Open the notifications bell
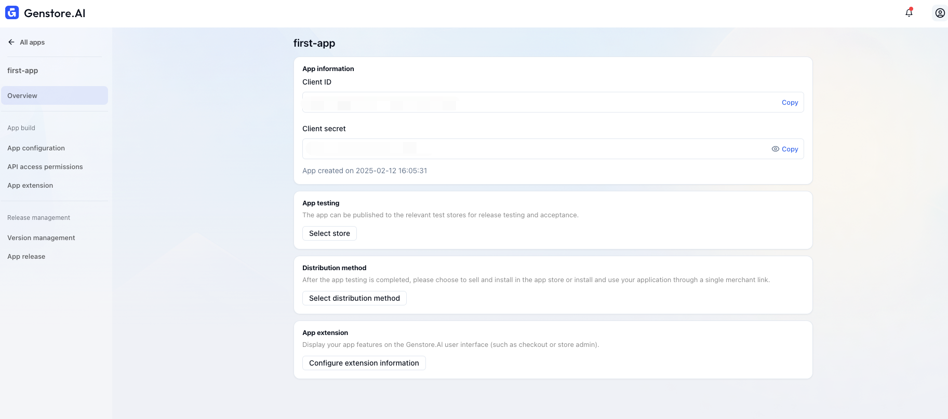The height and width of the screenshot is (419, 948). 909,12
